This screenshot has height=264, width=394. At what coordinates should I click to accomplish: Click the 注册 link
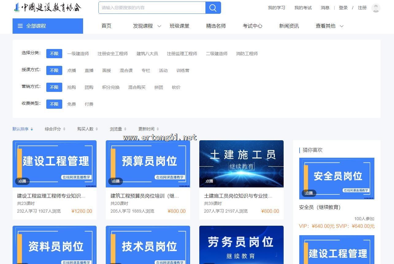(x=362, y=8)
